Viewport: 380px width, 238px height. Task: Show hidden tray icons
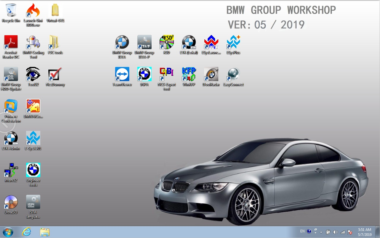click(322, 232)
